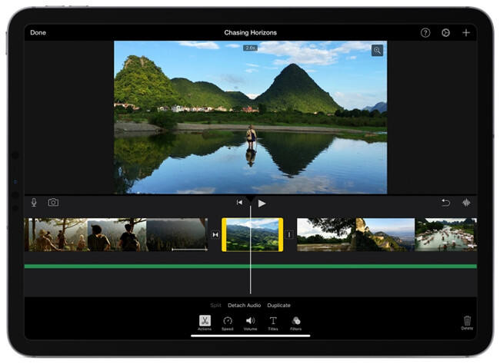Open the help question mark icon
Viewport: 500px width, 364px height.
click(425, 33)
